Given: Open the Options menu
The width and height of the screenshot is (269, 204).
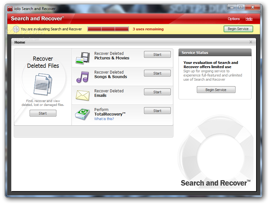Looking at the screenshot, I should tap(234, 19).
